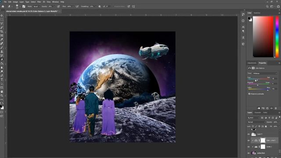
Task: Open the Filter menu
Action: tap(39, 2)
